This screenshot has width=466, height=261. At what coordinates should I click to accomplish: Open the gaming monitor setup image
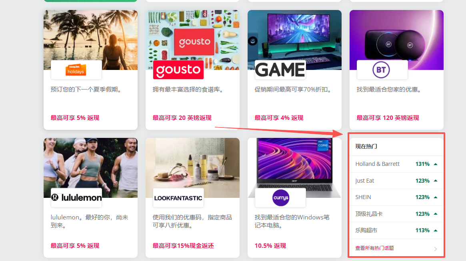(x=294, y=40)
